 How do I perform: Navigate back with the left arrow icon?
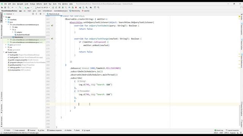pos(13,8)
